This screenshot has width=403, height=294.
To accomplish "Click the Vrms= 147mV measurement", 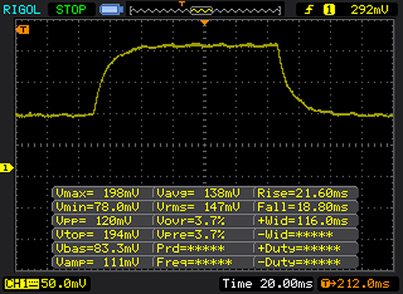I will coord(198,206).
